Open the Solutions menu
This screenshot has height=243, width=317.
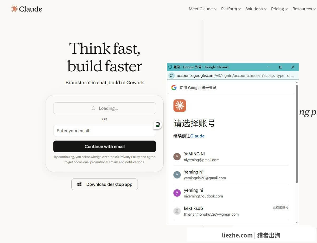pyautogui.click(x=256, y=9)
